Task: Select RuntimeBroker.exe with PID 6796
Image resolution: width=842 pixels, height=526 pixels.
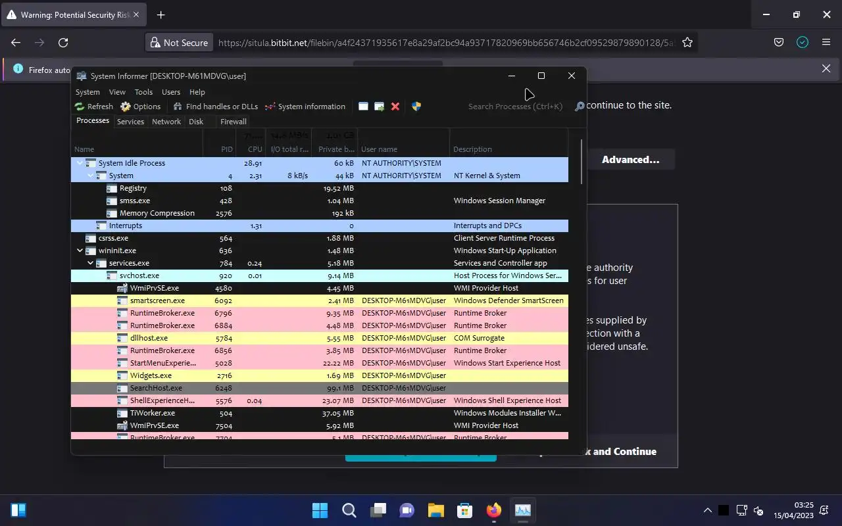Action: (x=320, y=313)
